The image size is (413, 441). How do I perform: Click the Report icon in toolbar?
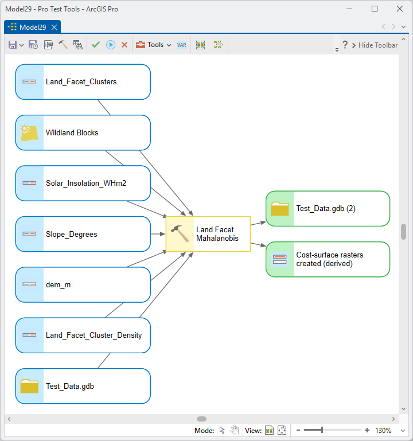point(78,45)
